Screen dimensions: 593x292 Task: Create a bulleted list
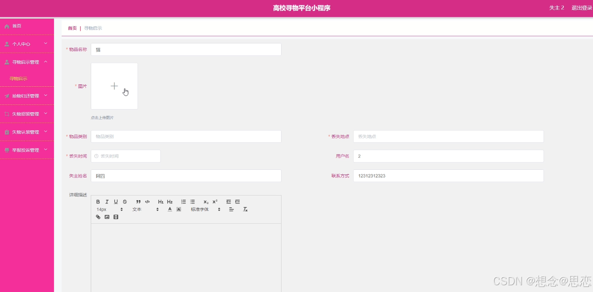(x=192, y=202)
